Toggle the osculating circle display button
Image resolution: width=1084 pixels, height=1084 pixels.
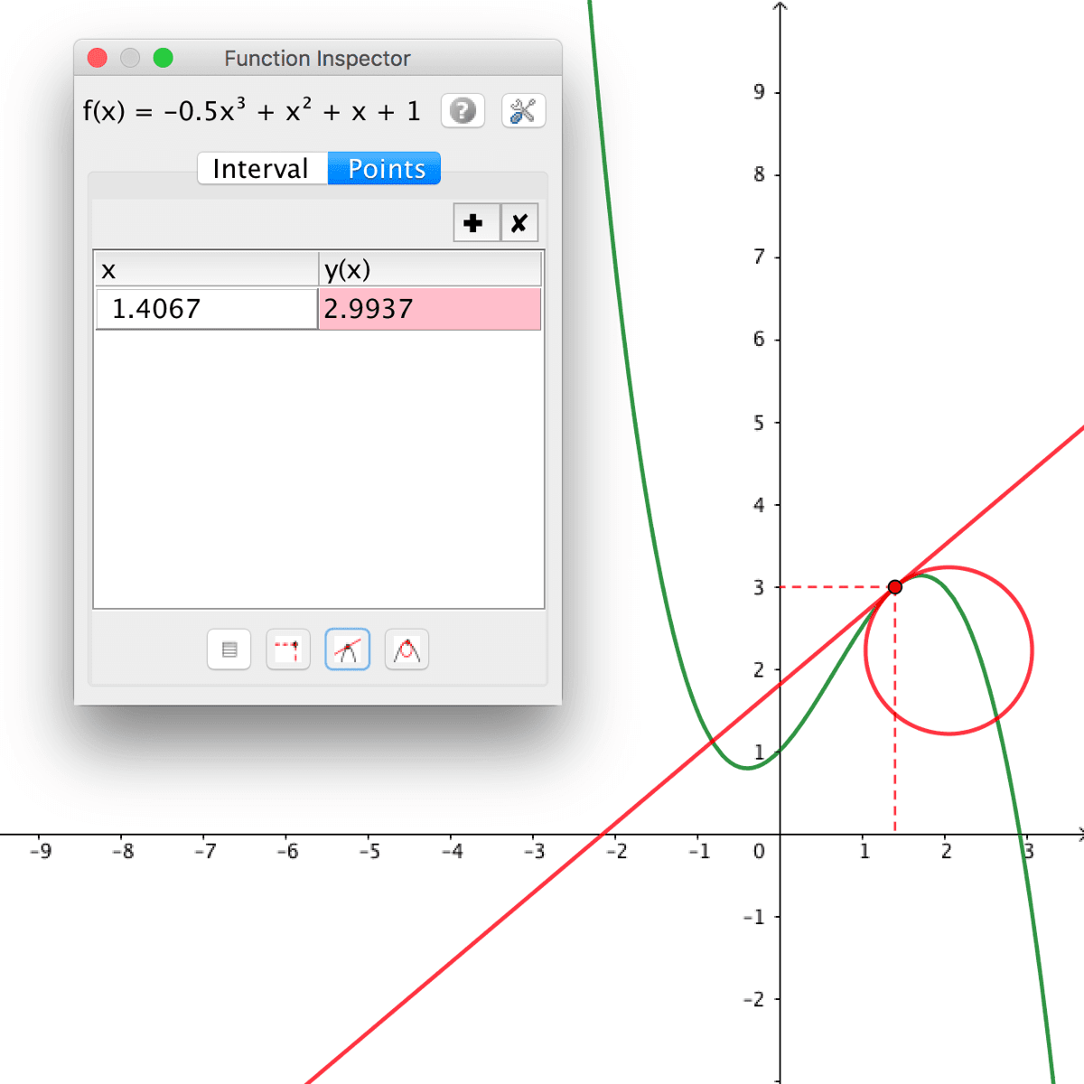(x=407, y=649)
